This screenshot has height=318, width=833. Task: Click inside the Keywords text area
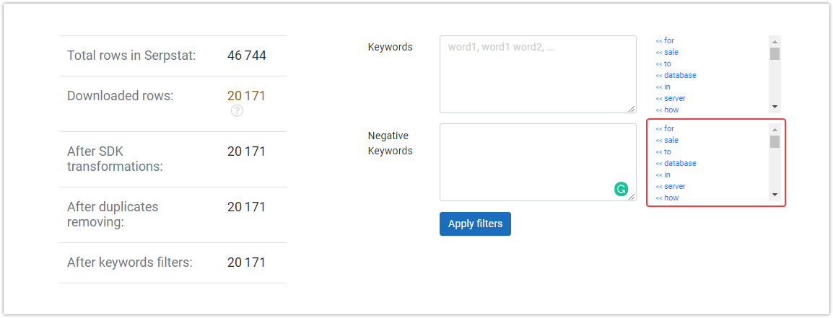point(538,74)
